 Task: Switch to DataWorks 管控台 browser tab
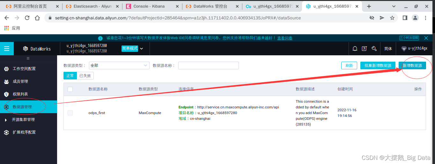click(x=212, y=6)
